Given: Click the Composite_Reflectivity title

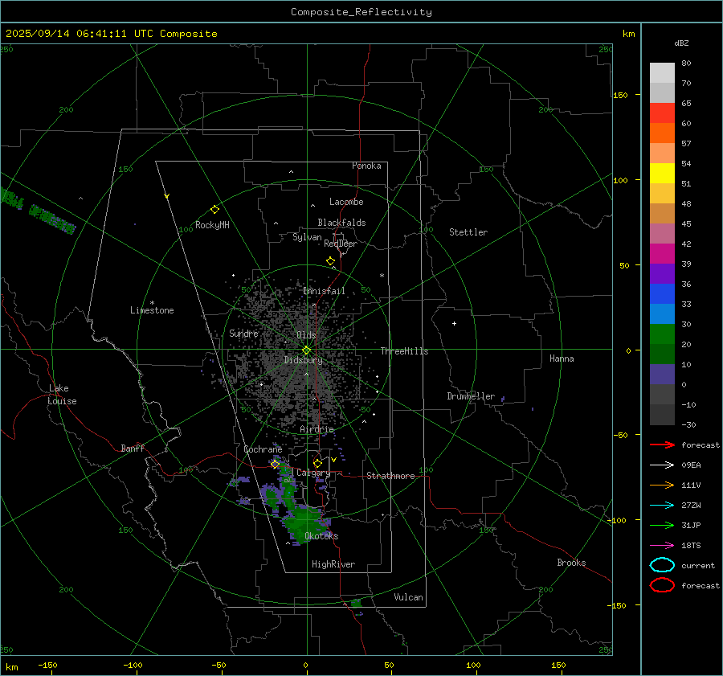Looking at the screenshot, I should (361, 12).
